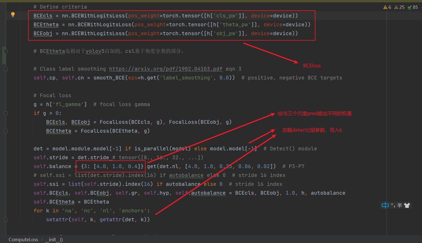Click FocalLoss(BCEtheta, g) call
This screenshot has width=422, height=243.
pos(115,131)
